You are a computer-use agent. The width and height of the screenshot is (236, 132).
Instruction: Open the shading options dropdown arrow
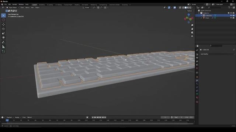(x=193, y=7)
